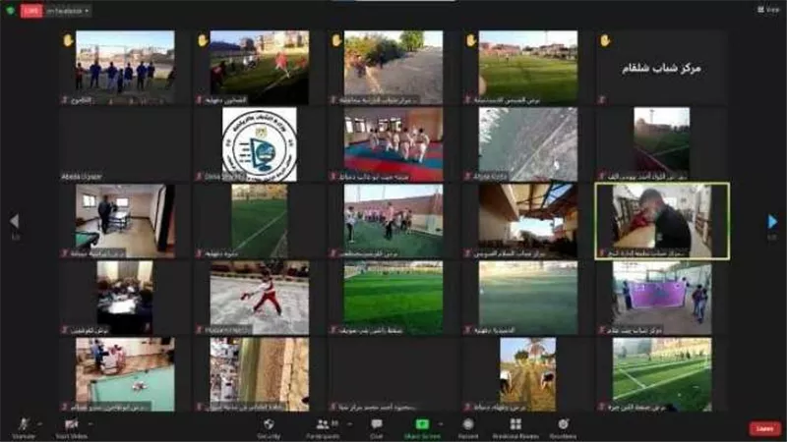Click the red LIVE indicator
Viewport: 787px width, 442px height.
tap(31, 10)
